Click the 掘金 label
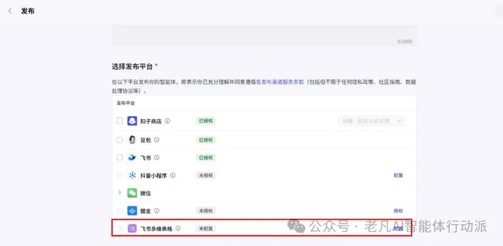Viewport: 503px width, 246px height. point(145,211)
